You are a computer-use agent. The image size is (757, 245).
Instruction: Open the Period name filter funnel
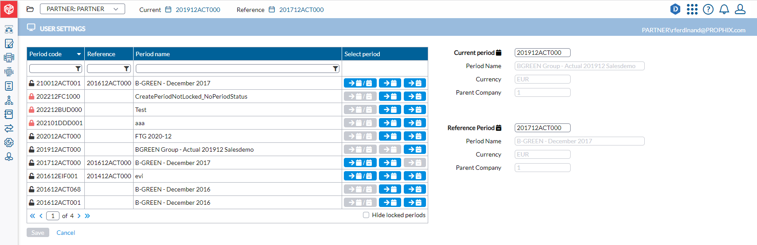click(335, 69)
